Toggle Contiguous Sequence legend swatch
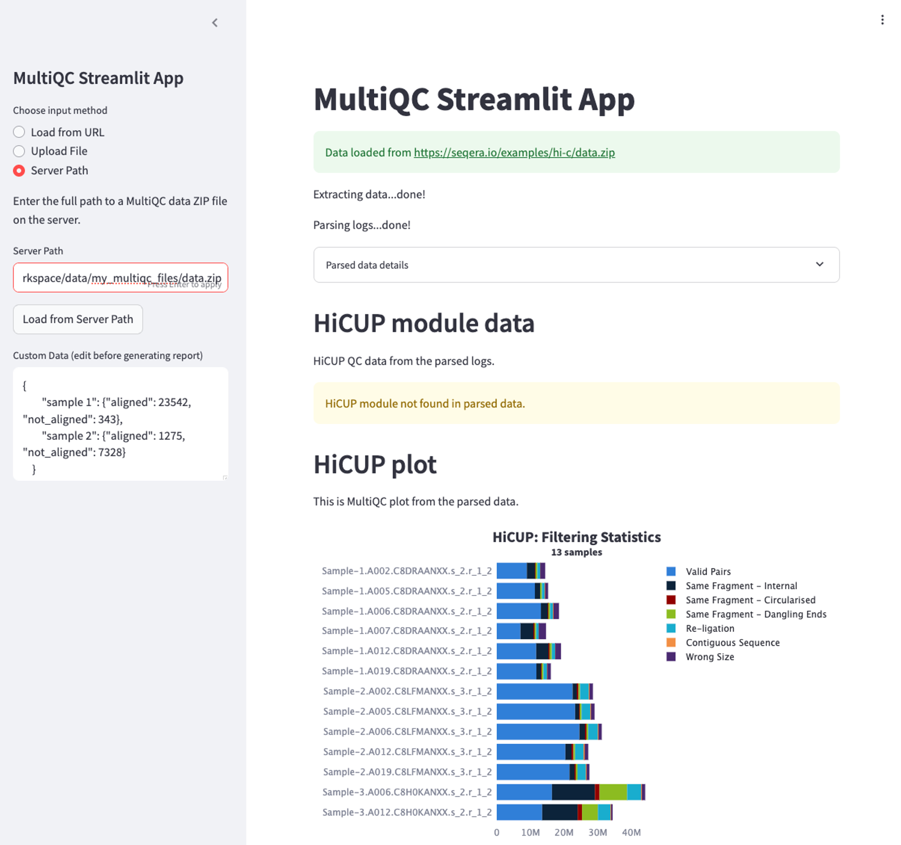The width and height of the screenshot is (901, 845). click(x=671, y=643)
